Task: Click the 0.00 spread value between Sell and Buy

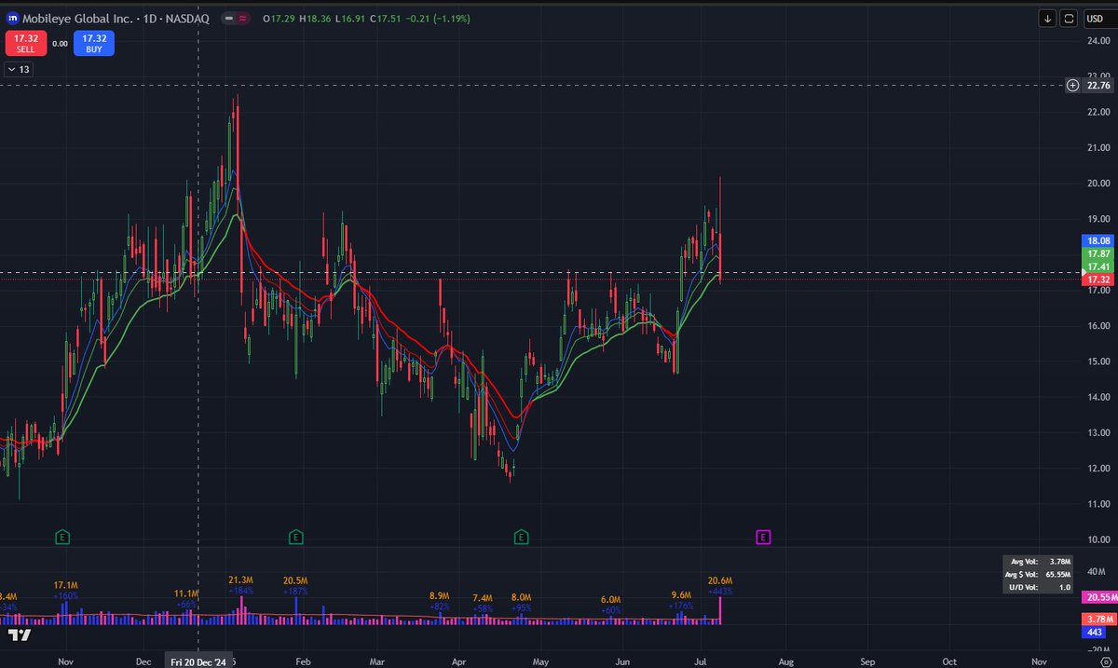Action: pyautogui.click(x=60, y=43)
